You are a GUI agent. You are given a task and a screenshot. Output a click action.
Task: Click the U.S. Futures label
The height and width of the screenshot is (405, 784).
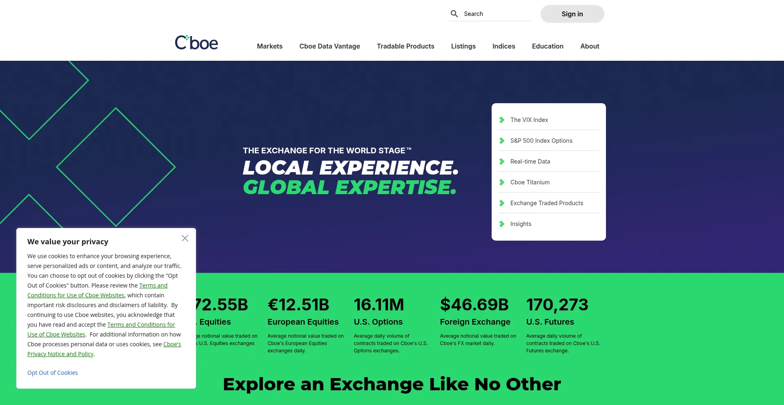pos(550,322)
